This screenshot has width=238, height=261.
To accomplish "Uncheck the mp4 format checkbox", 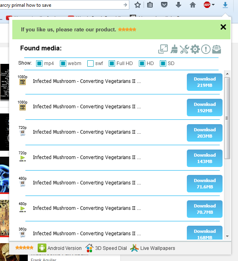I will click(39, 63).
